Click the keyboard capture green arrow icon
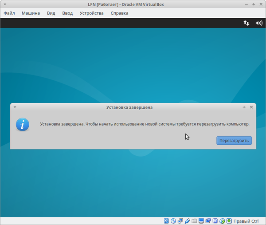Screen dimensions: 266x225 229,221
